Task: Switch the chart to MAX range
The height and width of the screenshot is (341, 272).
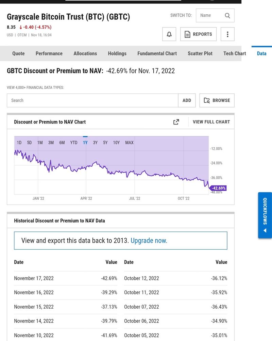Action: (129, 143)
